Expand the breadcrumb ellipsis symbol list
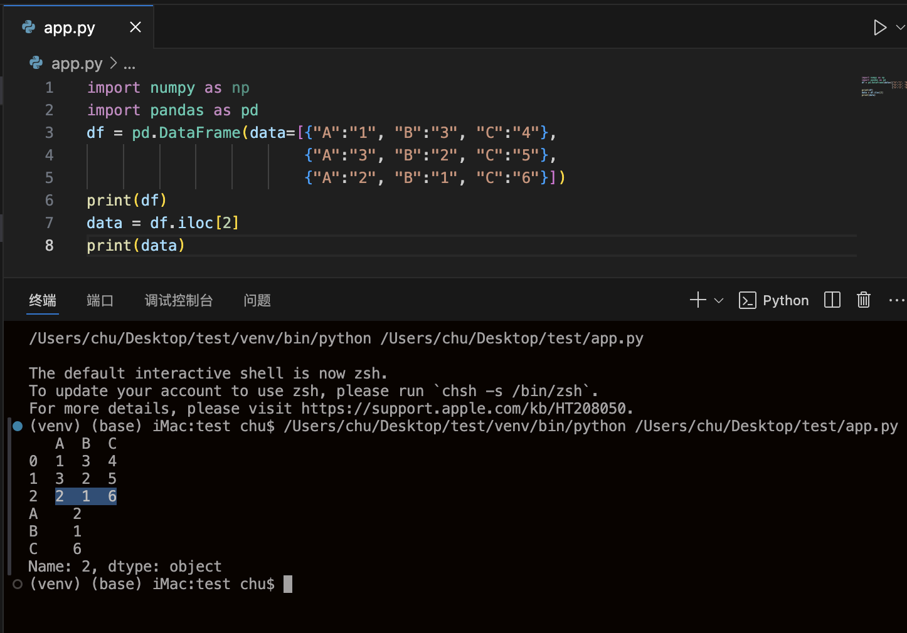The height and width of the screenshot is (633, 907). pyautogui.click(x=129, y=64)
